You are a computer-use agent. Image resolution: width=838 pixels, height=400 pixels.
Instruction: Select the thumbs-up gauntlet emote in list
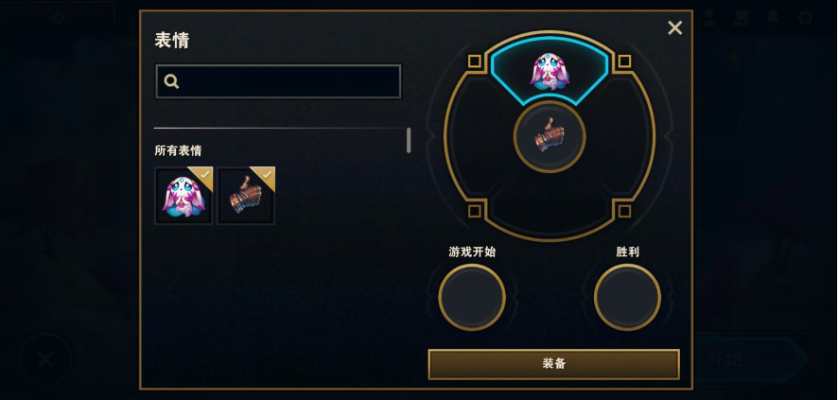(x=246, y=196)
